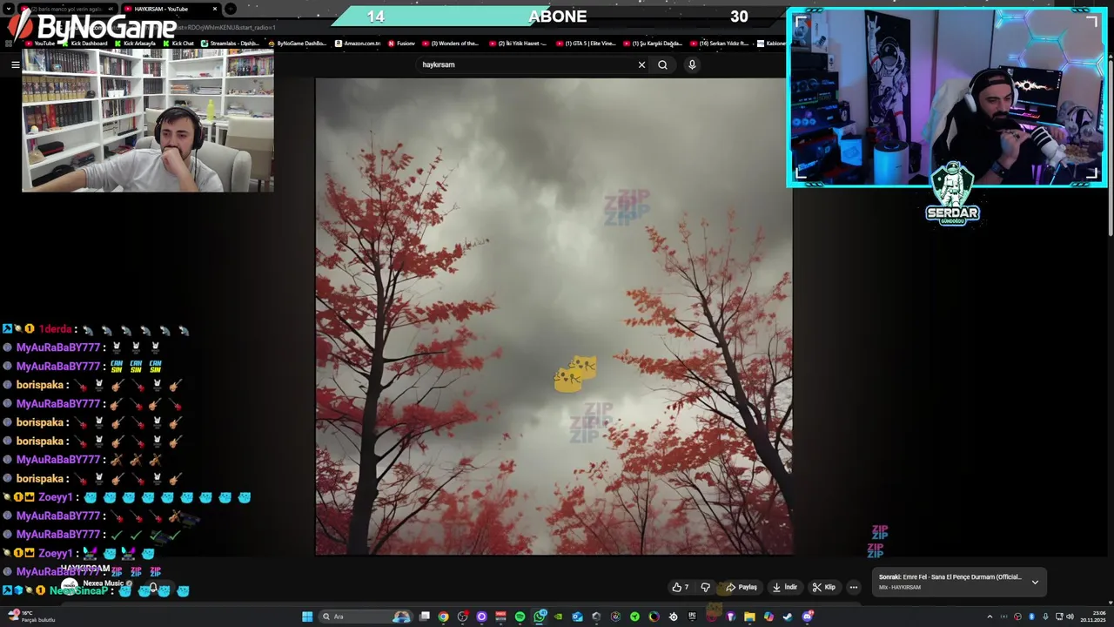This screenshot has width=1114, height=627.
Task: Show hidden system tray icons
Action: pyautogui.click(x=990, y=617)
